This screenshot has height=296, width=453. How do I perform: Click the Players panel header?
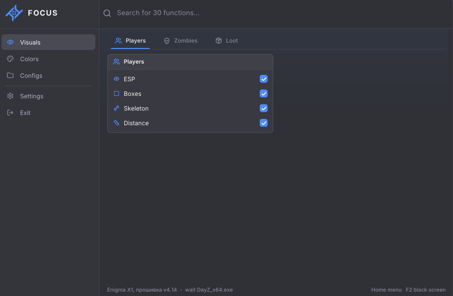[190, 62]
